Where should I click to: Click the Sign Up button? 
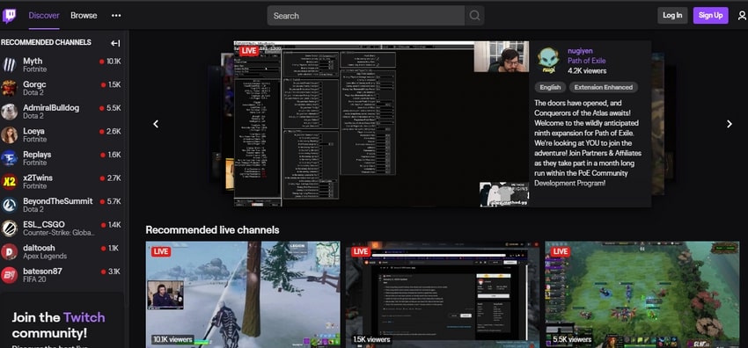pos(710,15)
